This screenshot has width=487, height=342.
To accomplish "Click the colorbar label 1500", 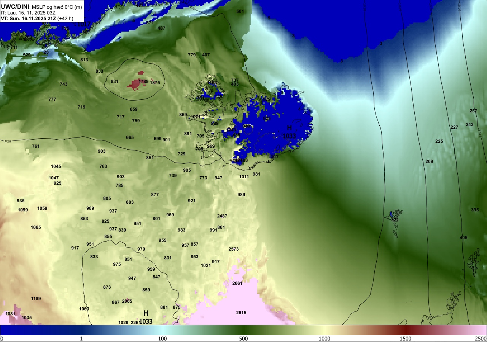I will 406,339.
